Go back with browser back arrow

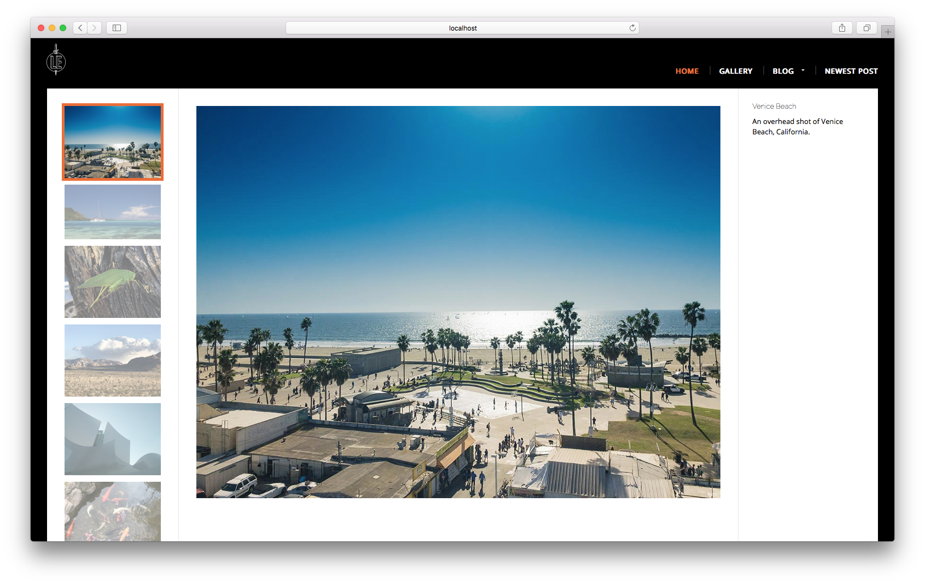click(80, 28)
